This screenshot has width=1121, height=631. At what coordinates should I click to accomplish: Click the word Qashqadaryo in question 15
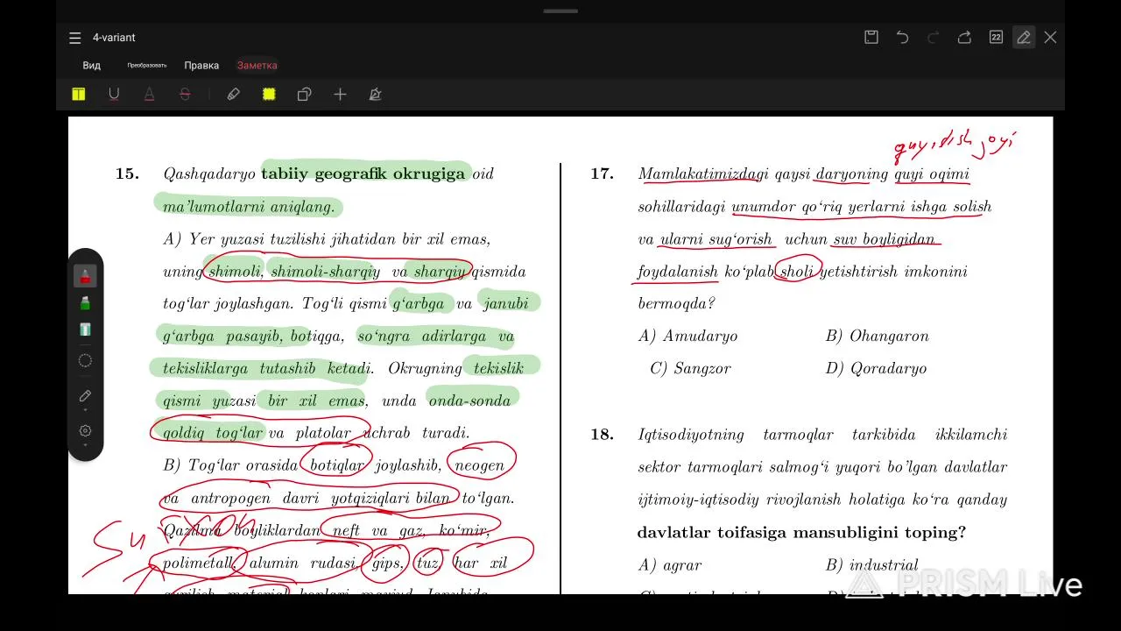click(209, 174)
